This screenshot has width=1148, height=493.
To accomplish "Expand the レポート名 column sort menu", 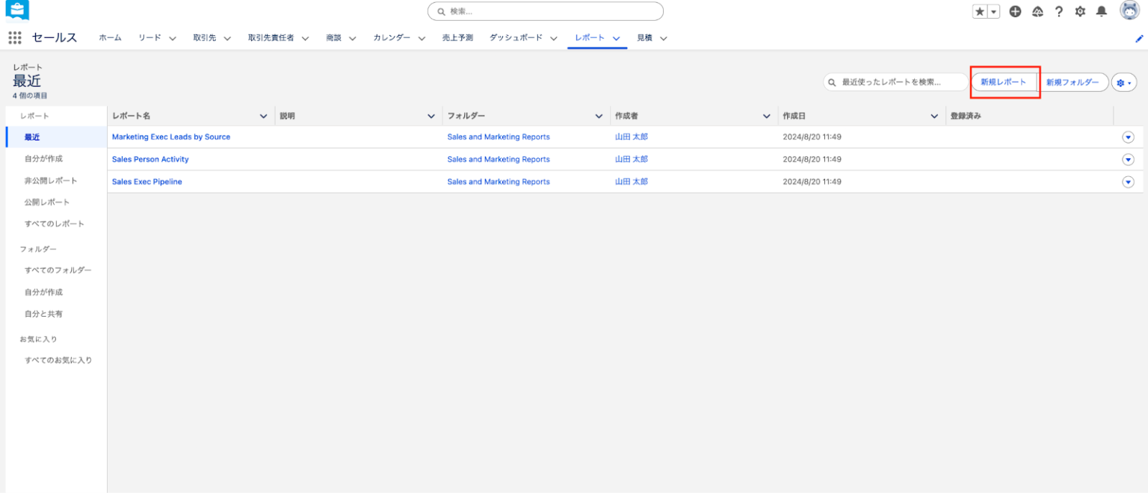I will click(263, 117).
